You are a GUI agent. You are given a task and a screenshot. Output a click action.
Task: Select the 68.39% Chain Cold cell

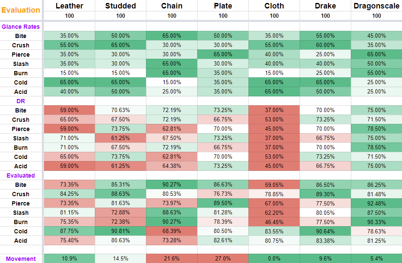[172, 231]
